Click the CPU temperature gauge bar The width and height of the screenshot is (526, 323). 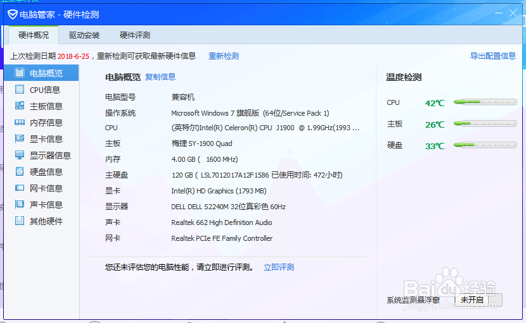click(x=485, y=102)
